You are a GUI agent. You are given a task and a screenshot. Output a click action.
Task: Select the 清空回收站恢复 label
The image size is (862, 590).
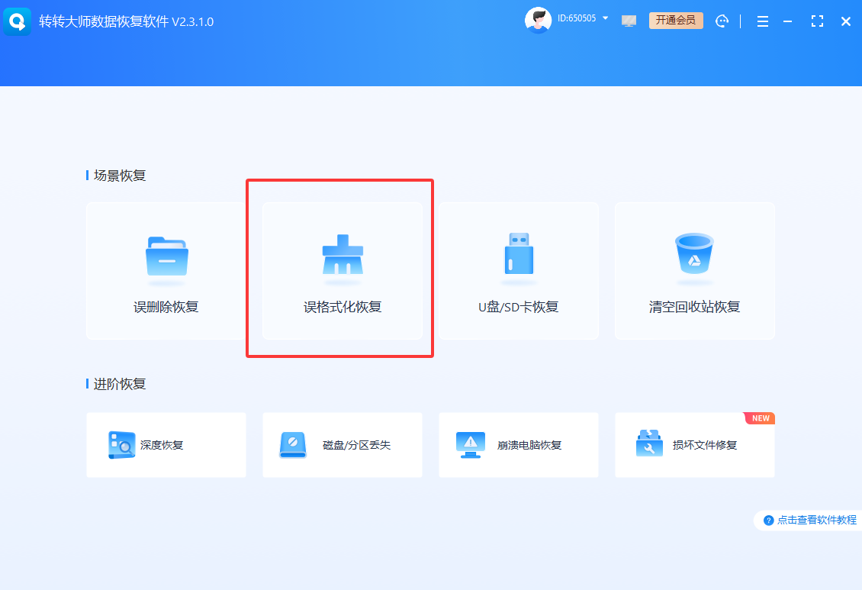[694, 307]
